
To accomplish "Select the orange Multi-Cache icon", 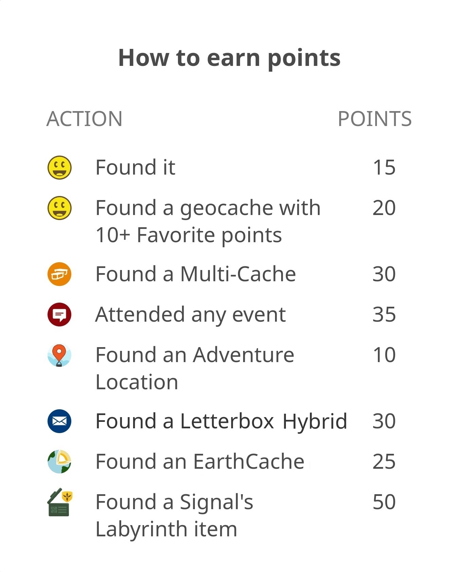I will pyautogui.click(x=59, y=274).
